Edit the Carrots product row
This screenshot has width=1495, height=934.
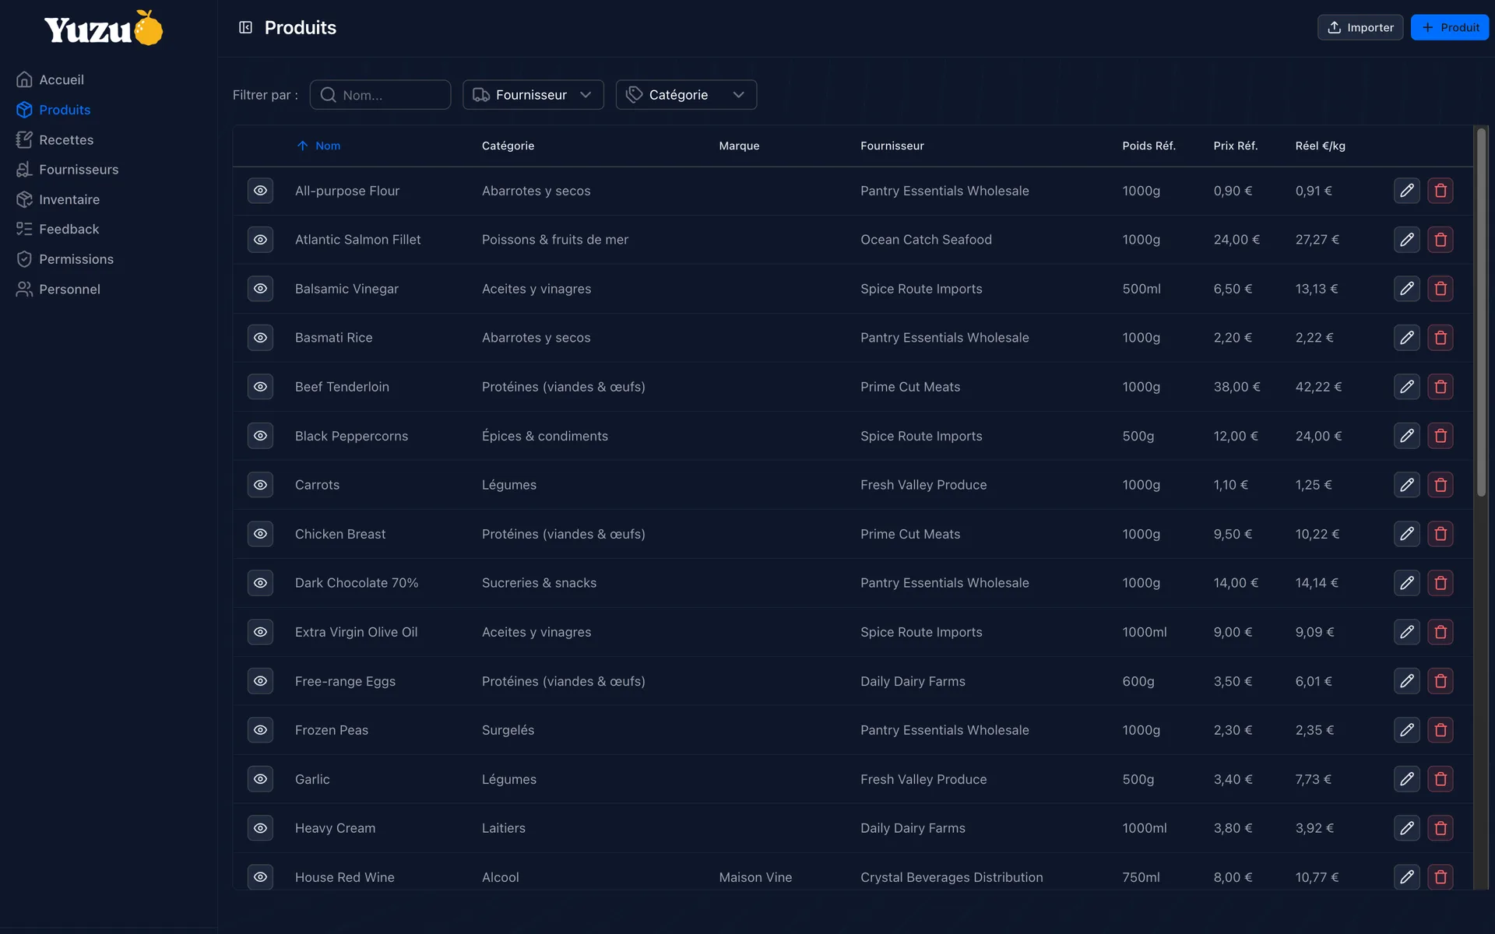coord(1406,485)
